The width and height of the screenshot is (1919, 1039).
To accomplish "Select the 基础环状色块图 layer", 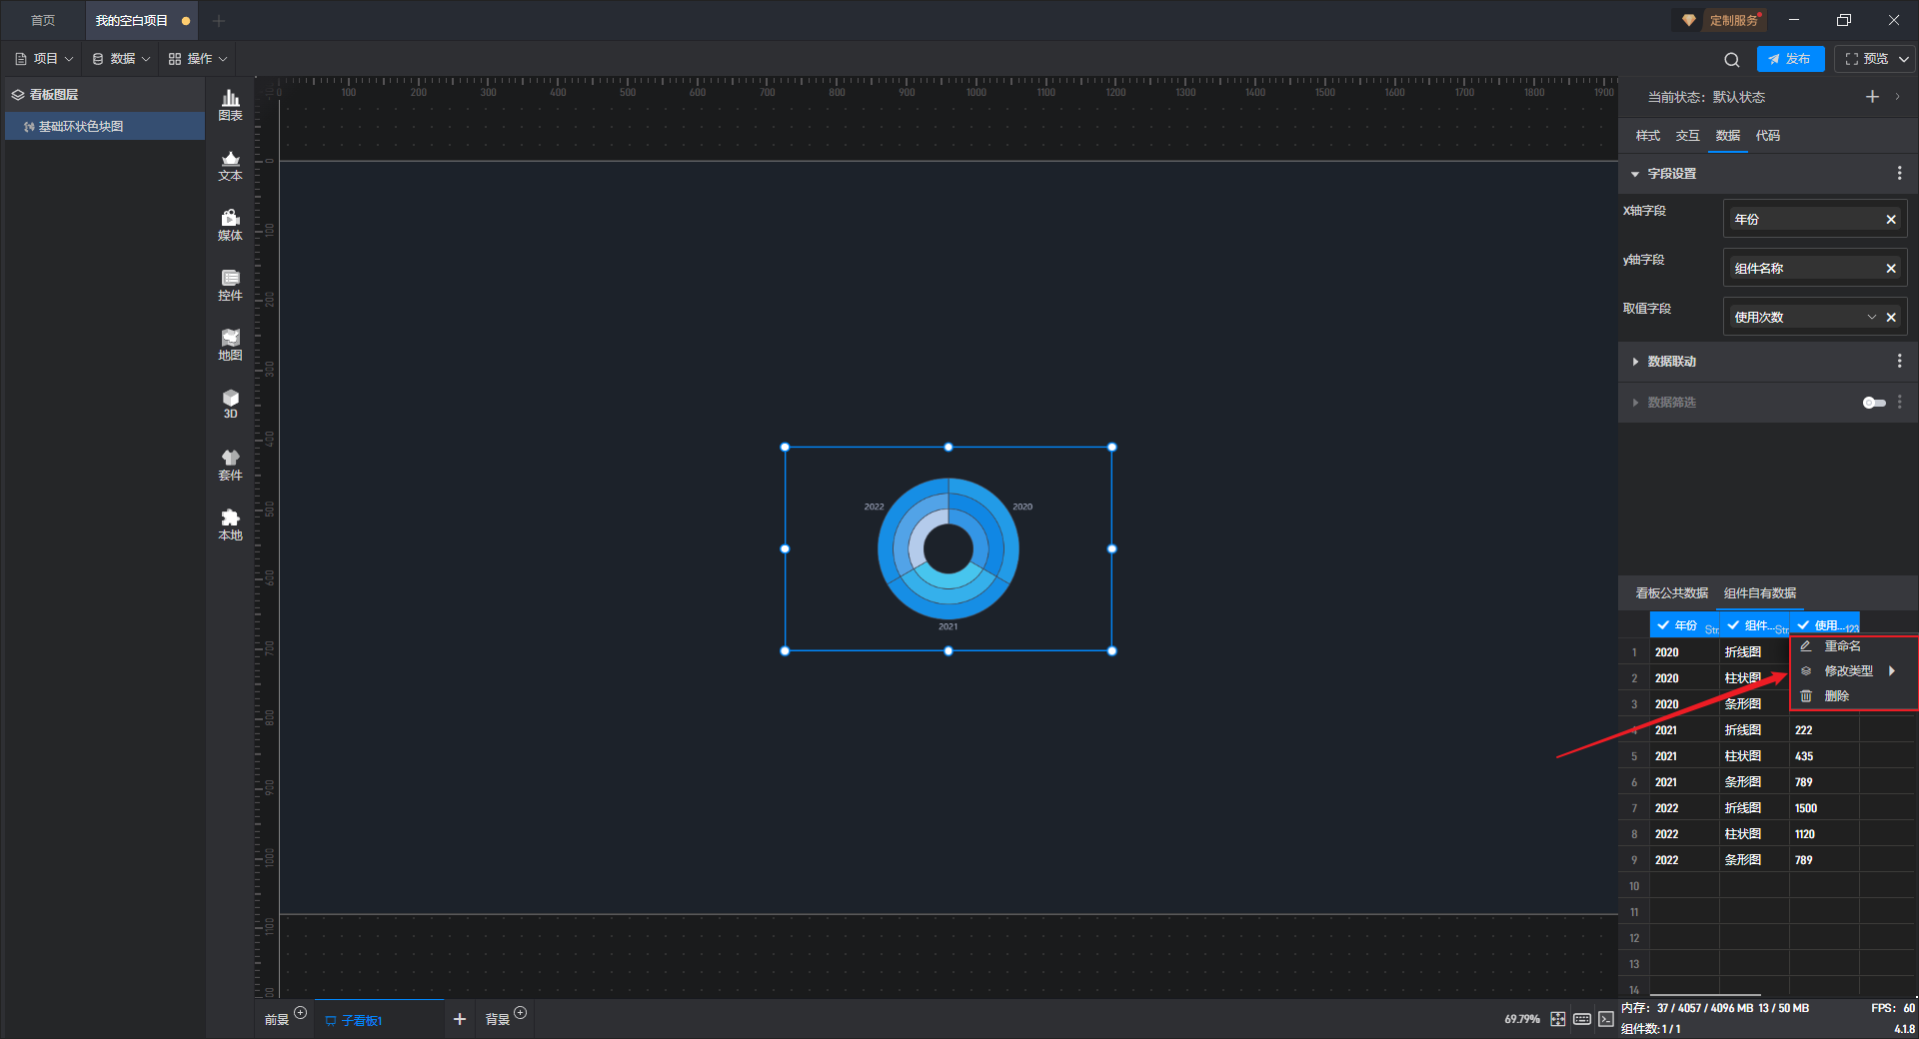I will [x=105, y=126].
